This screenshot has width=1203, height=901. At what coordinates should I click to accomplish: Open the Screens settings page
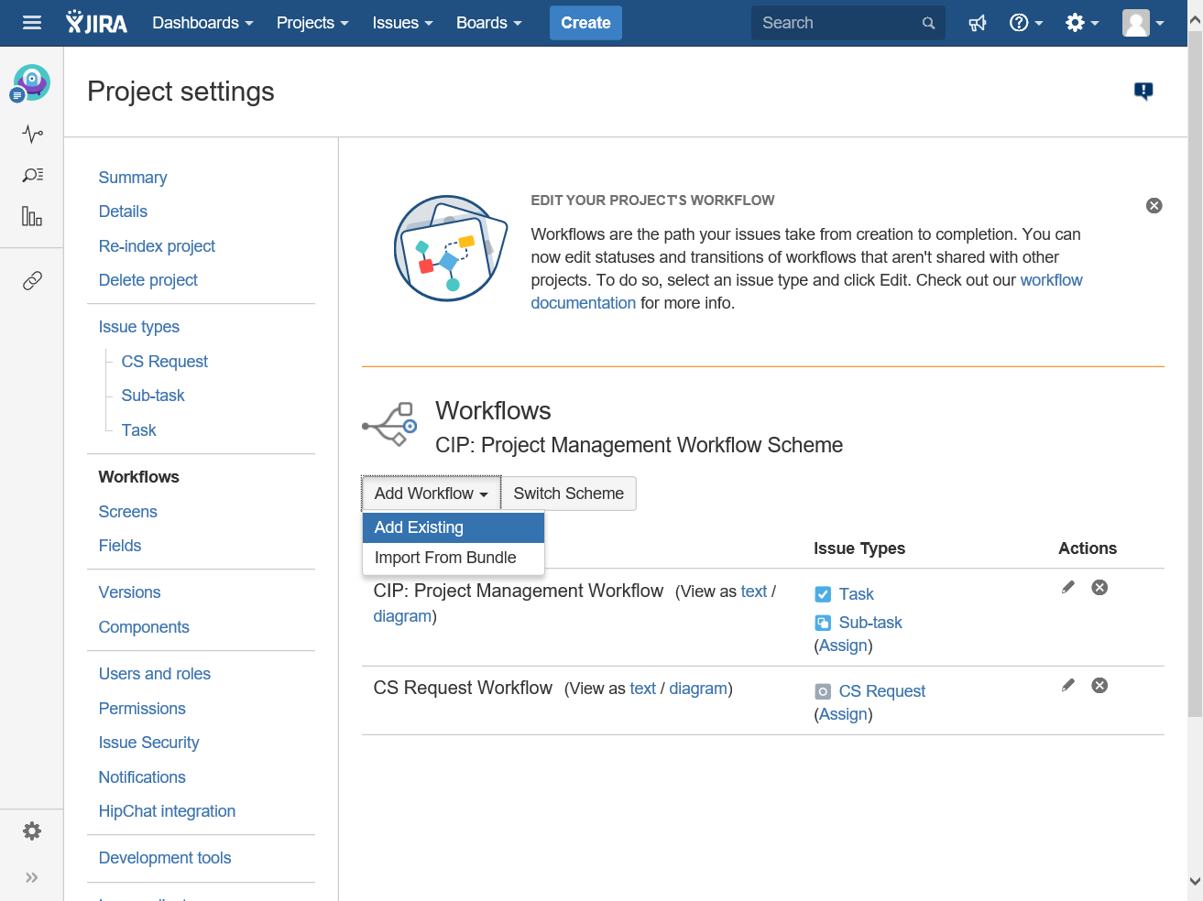[x=127, y=512]
